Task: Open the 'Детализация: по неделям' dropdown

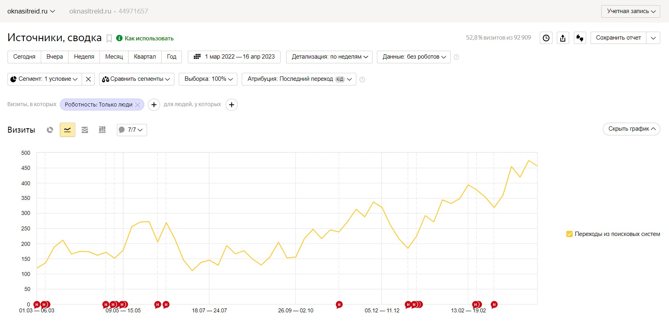Action: coord(330,57)
